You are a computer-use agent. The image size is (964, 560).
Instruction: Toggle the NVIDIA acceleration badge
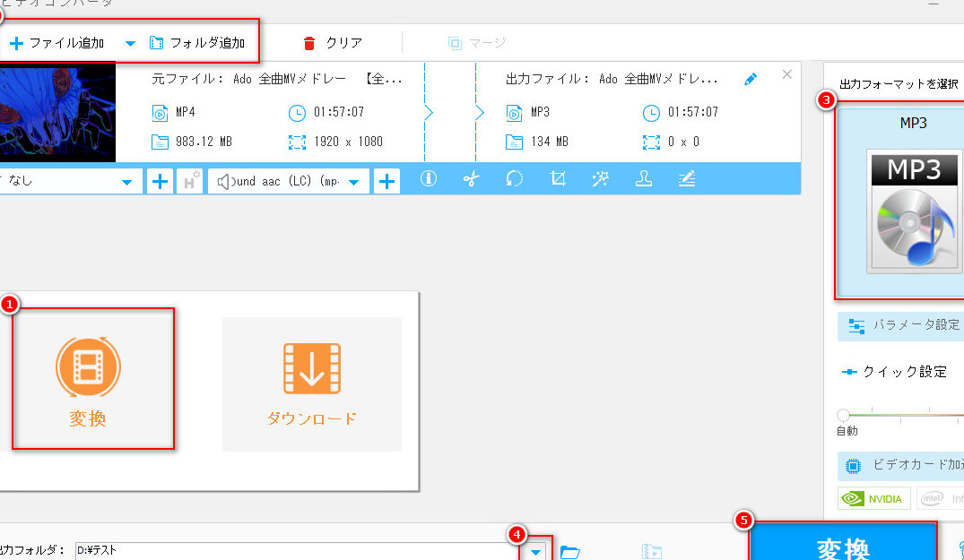coord(873,498)
